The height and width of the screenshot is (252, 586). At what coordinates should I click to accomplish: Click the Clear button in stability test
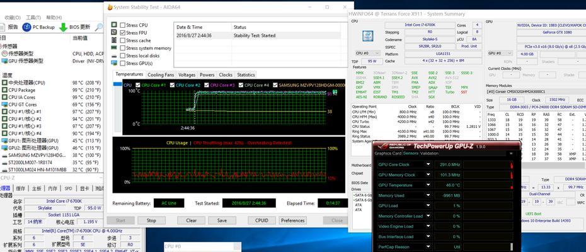click(192, 220)
